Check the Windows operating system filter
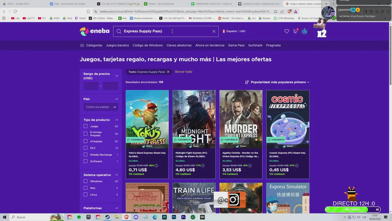392x221 pixels. (x=85, y=181)
